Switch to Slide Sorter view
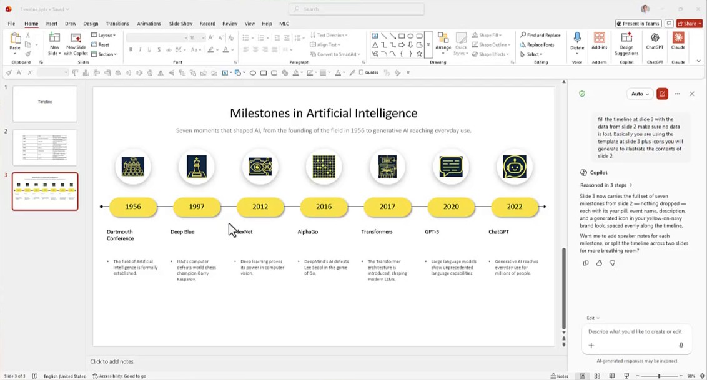707x380 pixels. click(x=597, y=376)
